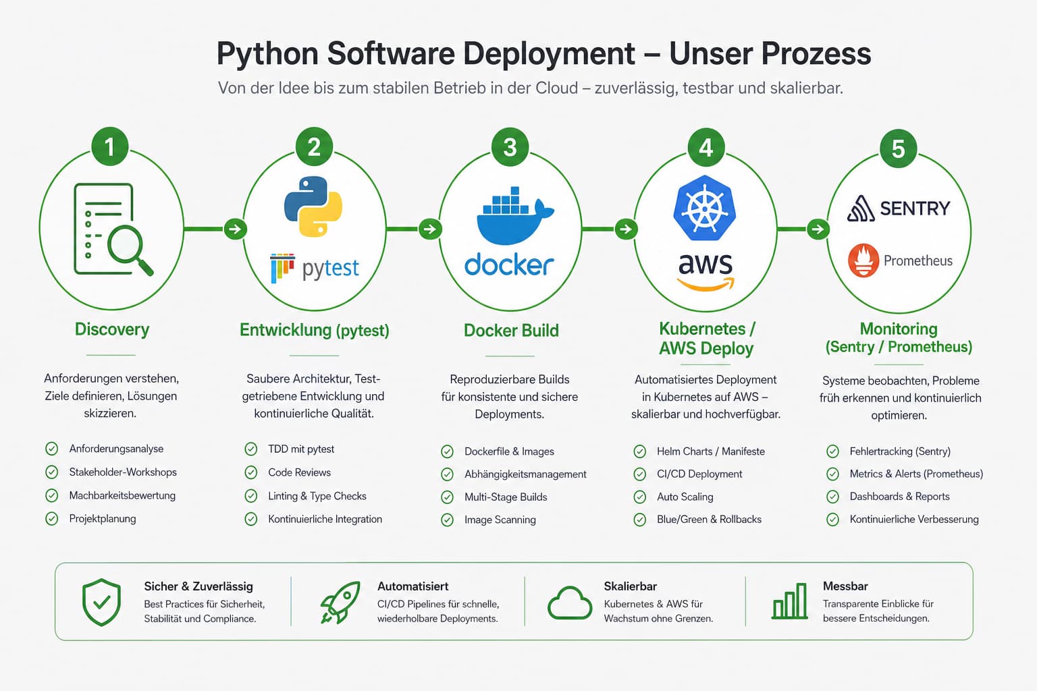Viewport: 1037px width, 691px height.
Task: Click the text CI/CD Pipelines für schnelle
Action: [x=438, y=604]
